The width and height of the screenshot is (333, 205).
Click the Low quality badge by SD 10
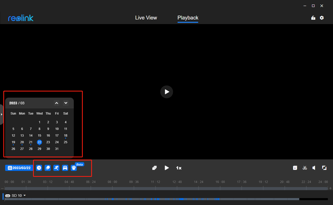pos(8,196)
